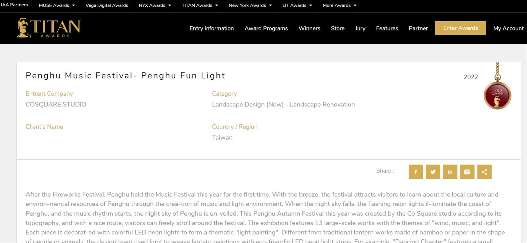Expand the New York Awards dropdown

(x=250, y=5)
